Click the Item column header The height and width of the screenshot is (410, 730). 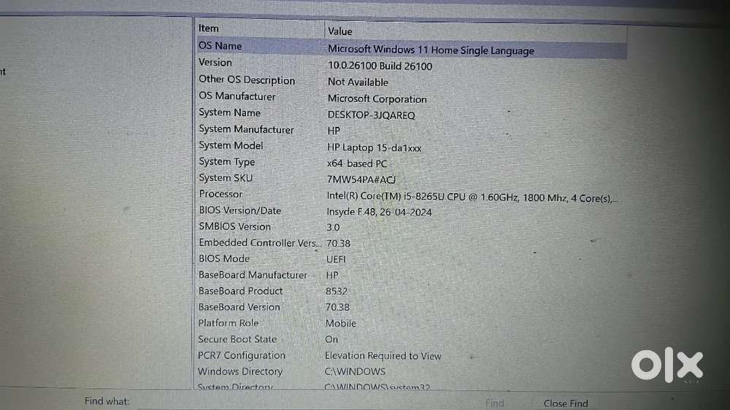(209, 28)
